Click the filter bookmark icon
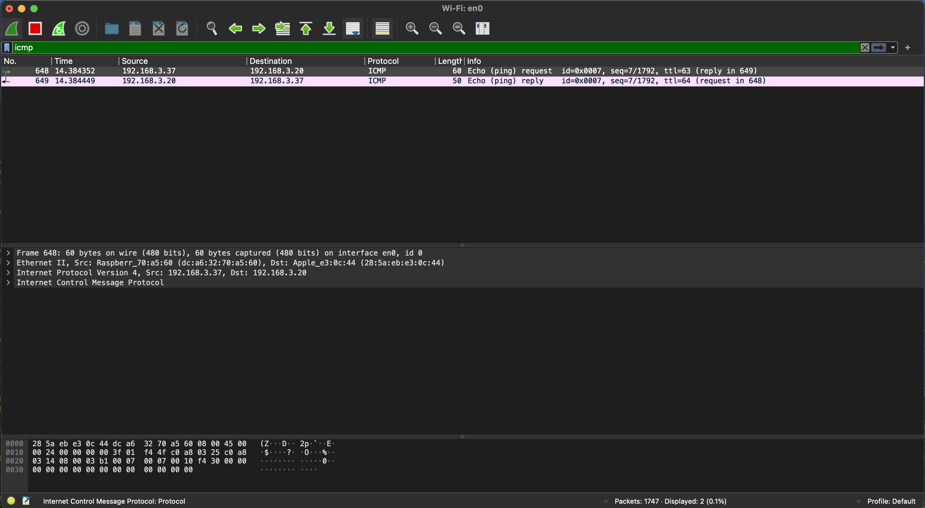 7,47
